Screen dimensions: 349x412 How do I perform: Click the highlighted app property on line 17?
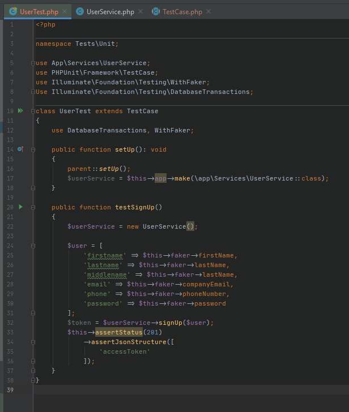click(160, 178)
